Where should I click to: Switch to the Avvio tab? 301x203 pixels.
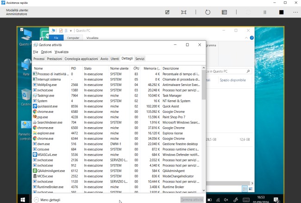(x=104, y=59)
